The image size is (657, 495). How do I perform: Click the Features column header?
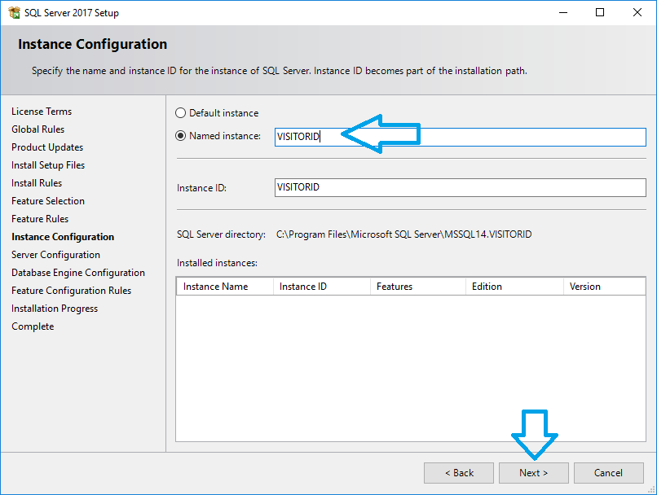[x=417, y=287]
